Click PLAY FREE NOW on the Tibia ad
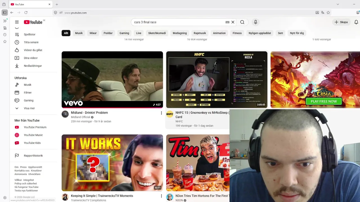 pyautogui.click(x=324, y=101)
